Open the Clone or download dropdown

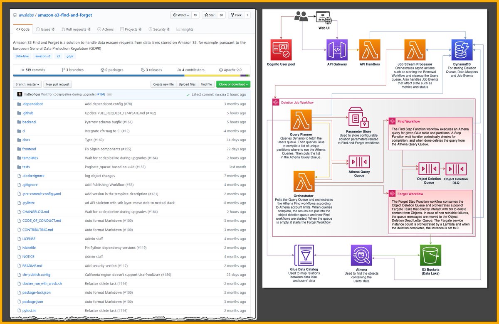point(233,84)
